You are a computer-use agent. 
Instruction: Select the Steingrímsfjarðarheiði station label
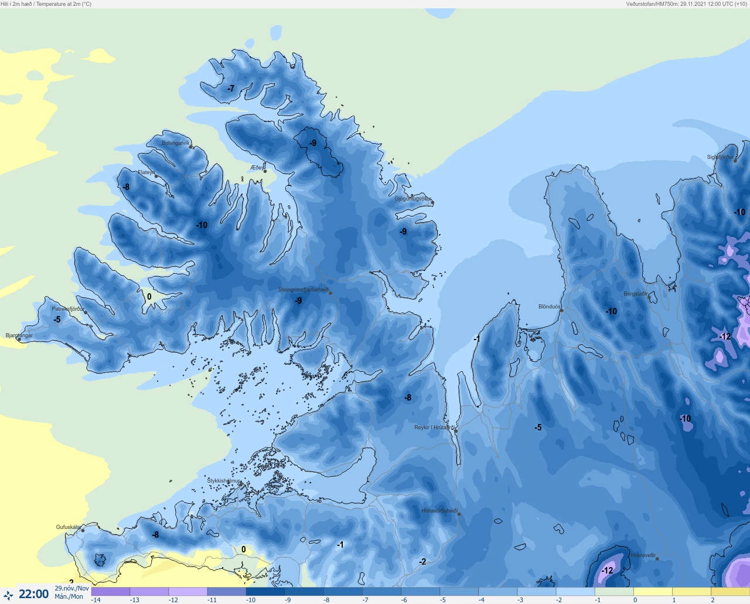click(x=304, y=290)
